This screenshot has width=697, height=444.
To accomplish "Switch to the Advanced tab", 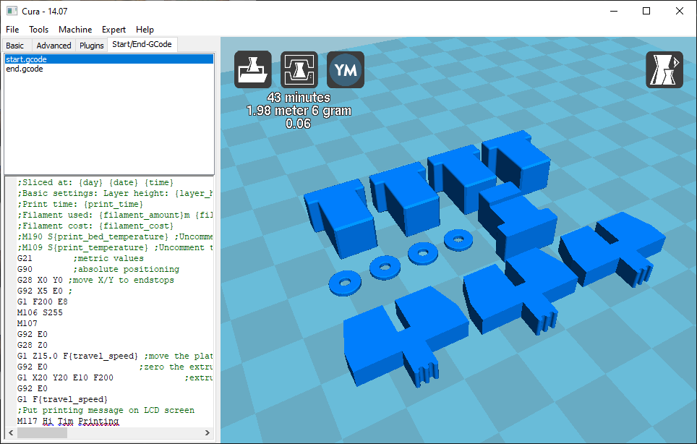I will click(54, 46).
